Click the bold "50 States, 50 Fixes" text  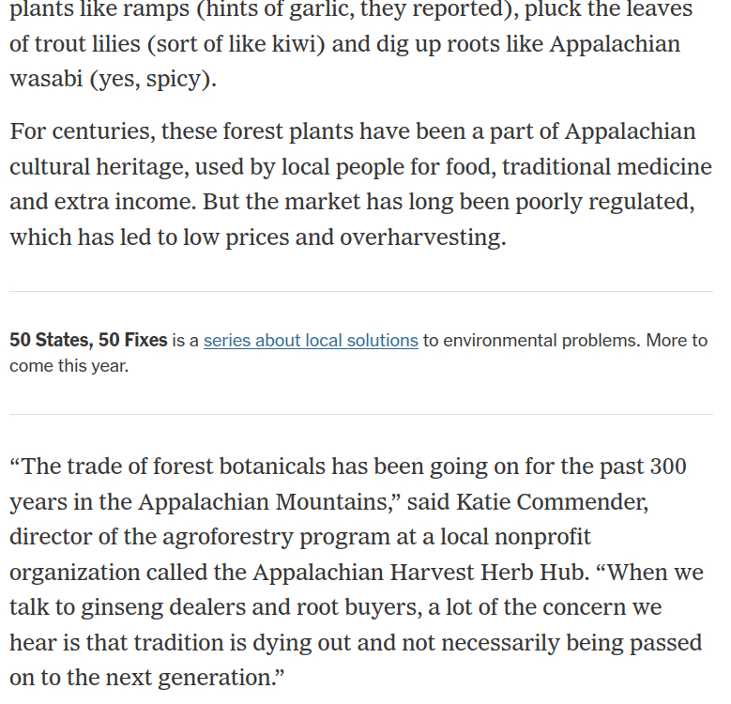tap(88, 341)
